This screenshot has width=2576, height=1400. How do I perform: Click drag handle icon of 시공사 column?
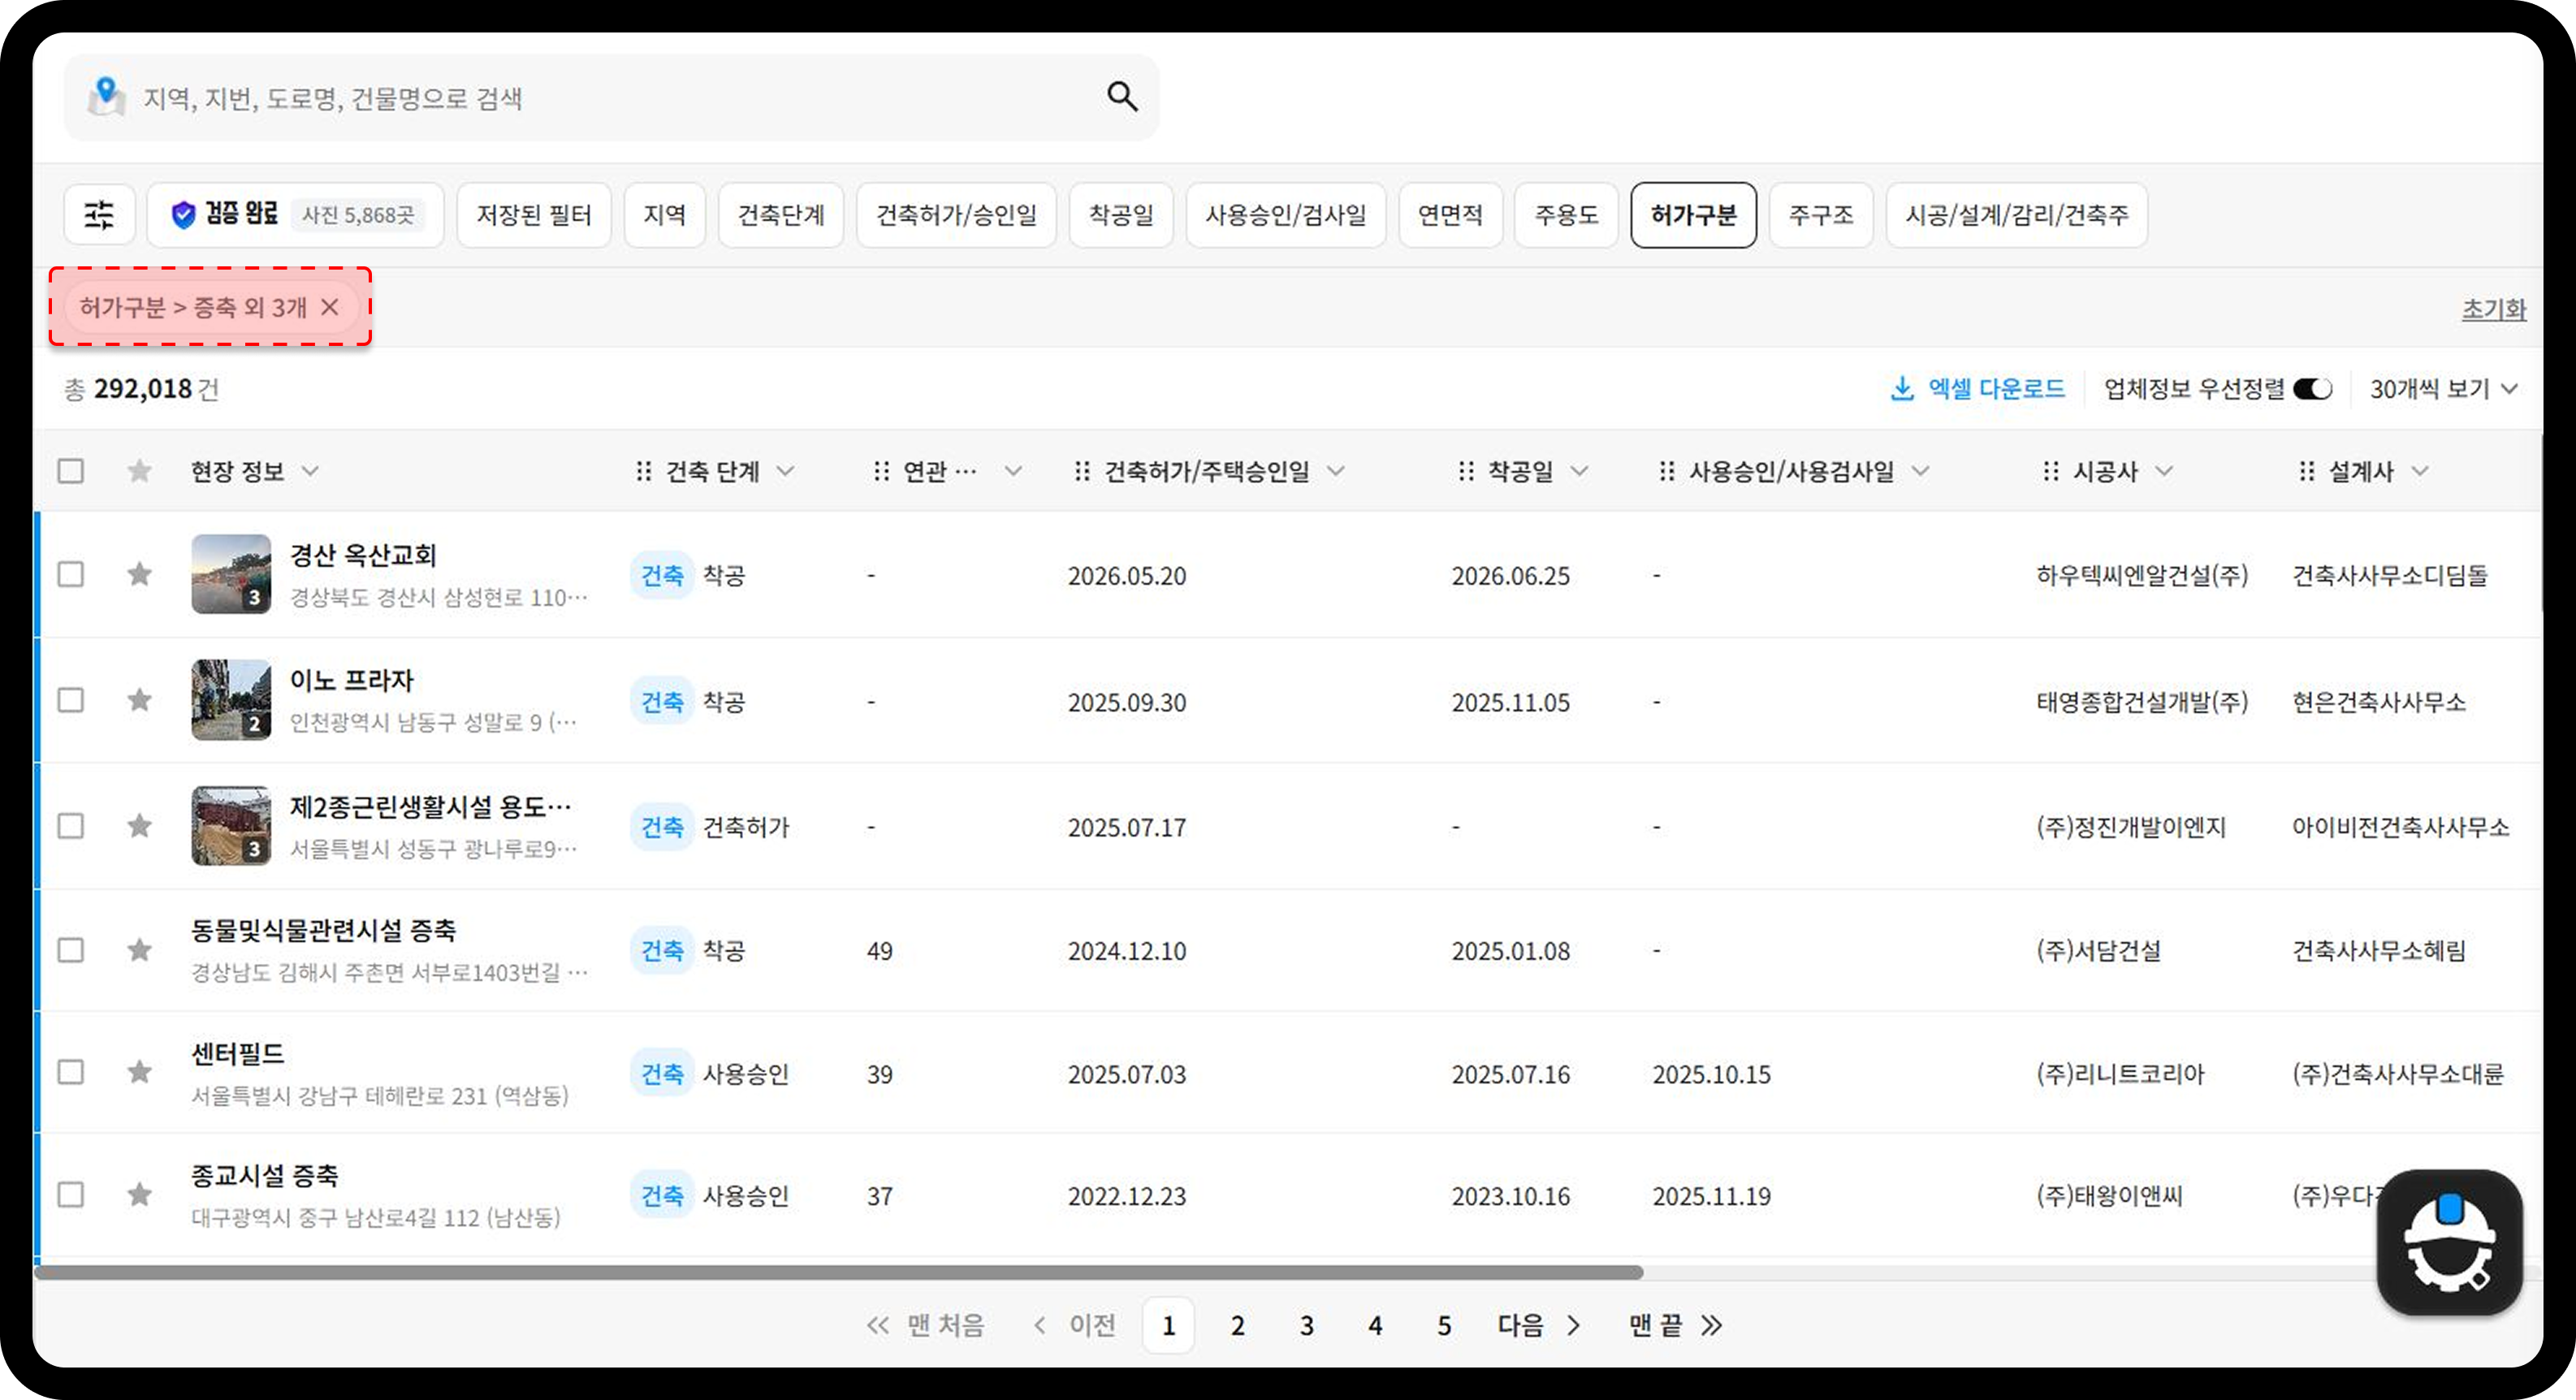point(2051,471)
